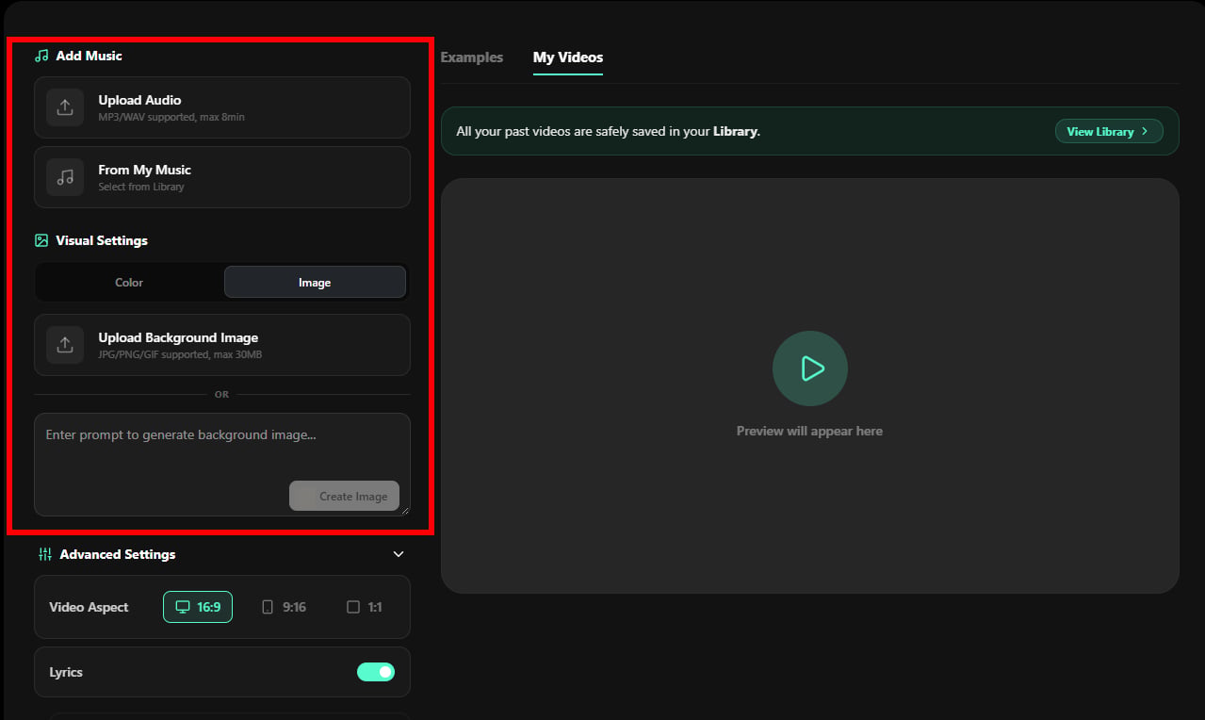The height and width of the screenshot is (720, 1205).
Task: Click the upload icon beside Upload Background Image
Action: (65, 345)
